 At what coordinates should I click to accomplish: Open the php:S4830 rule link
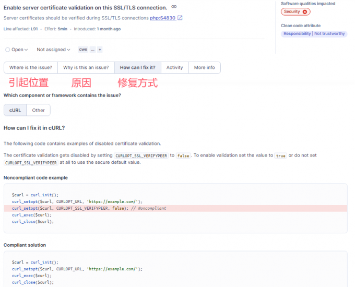[162, 18]
